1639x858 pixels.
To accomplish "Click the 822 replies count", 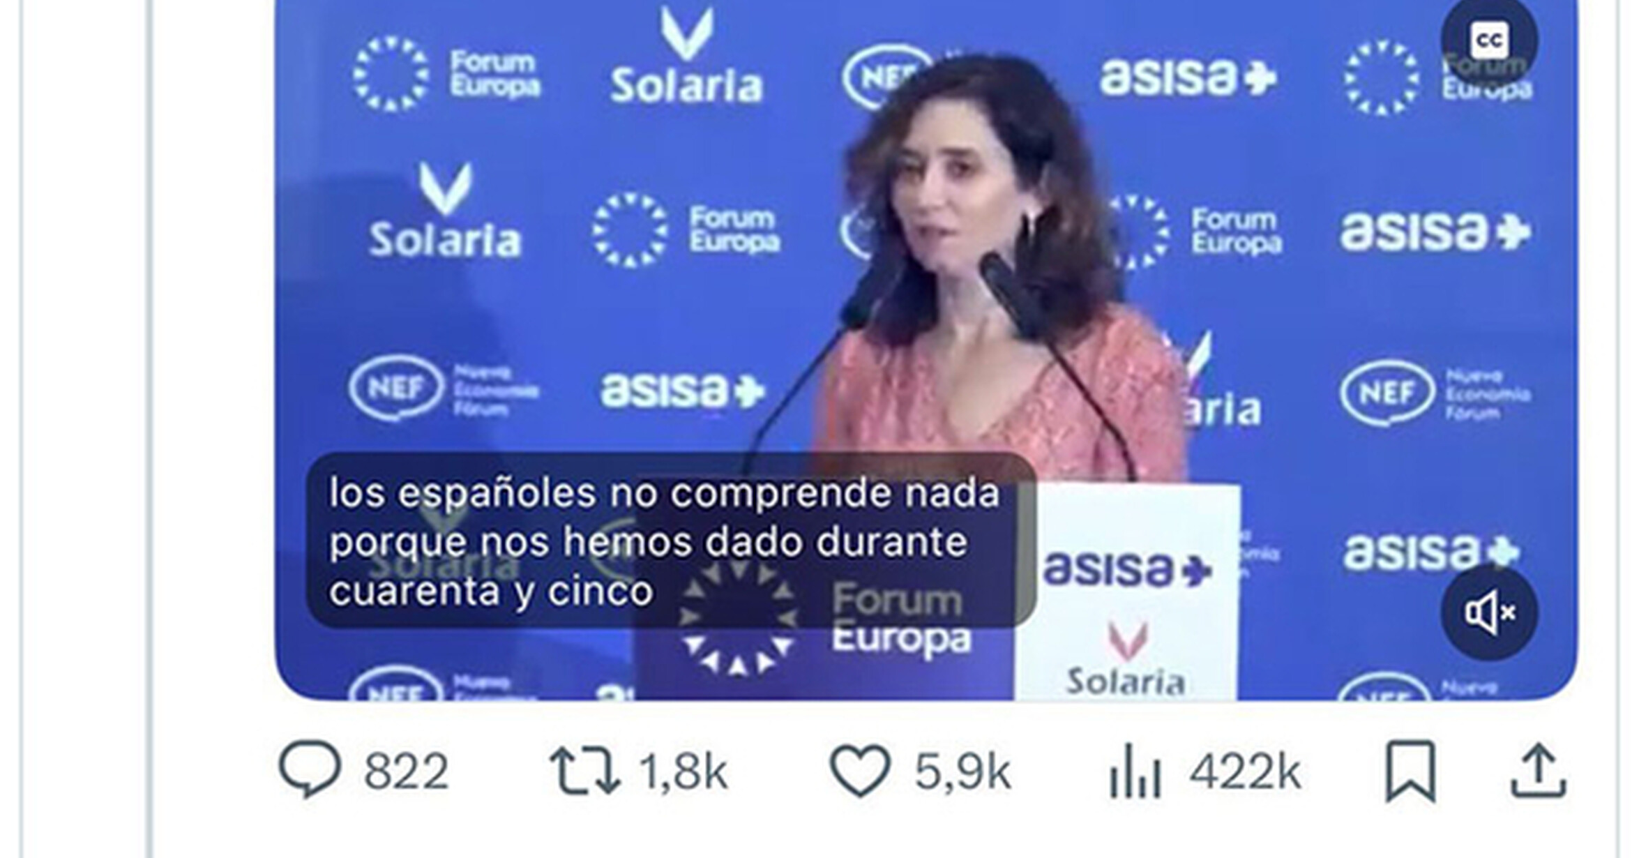I will [406, 772].
